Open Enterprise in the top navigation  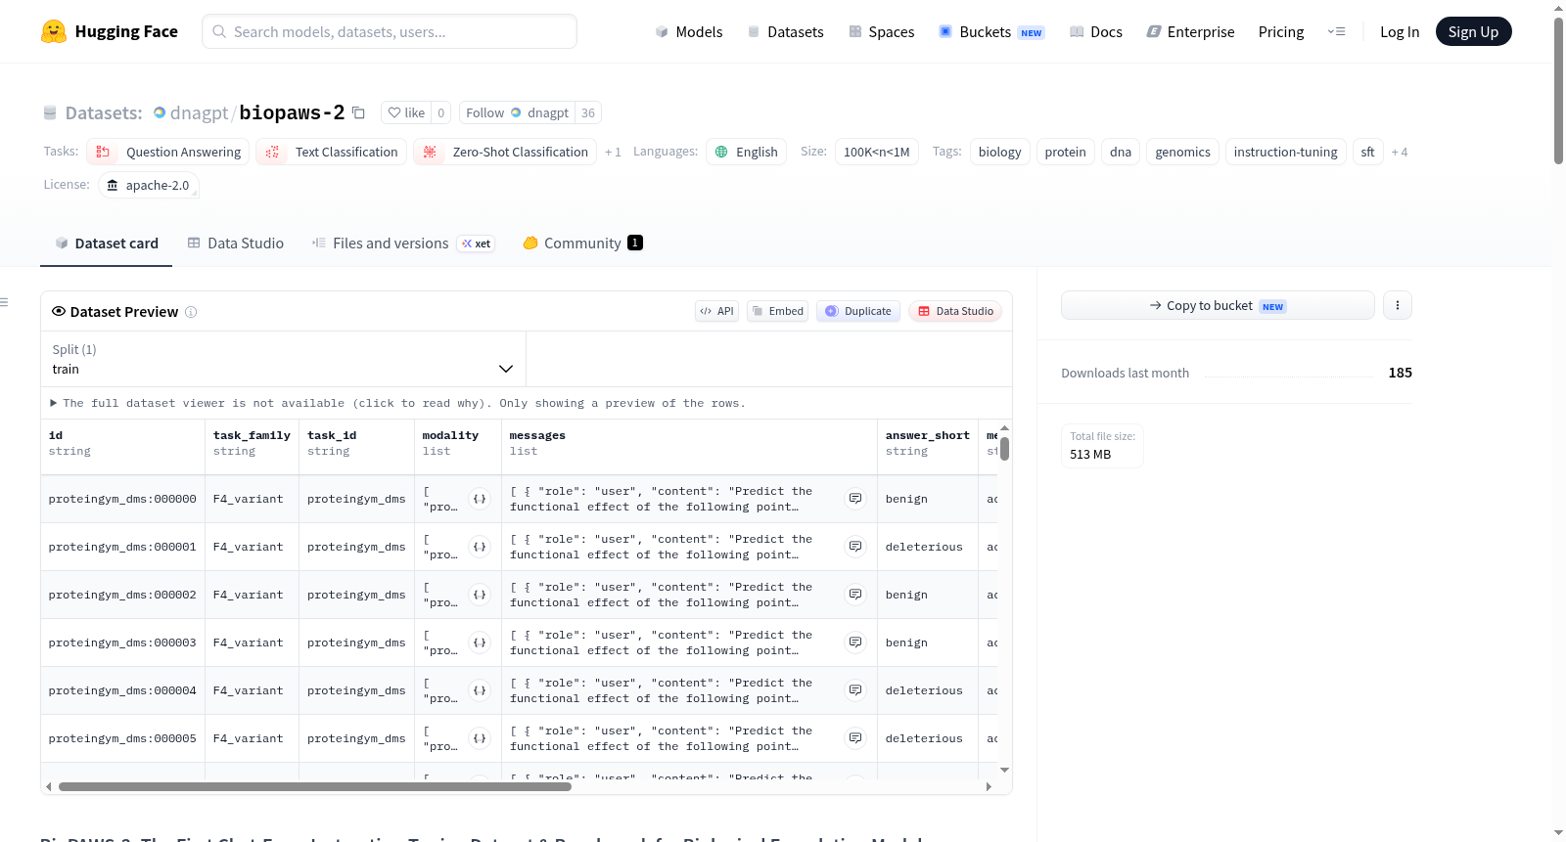click(1190, 31)
